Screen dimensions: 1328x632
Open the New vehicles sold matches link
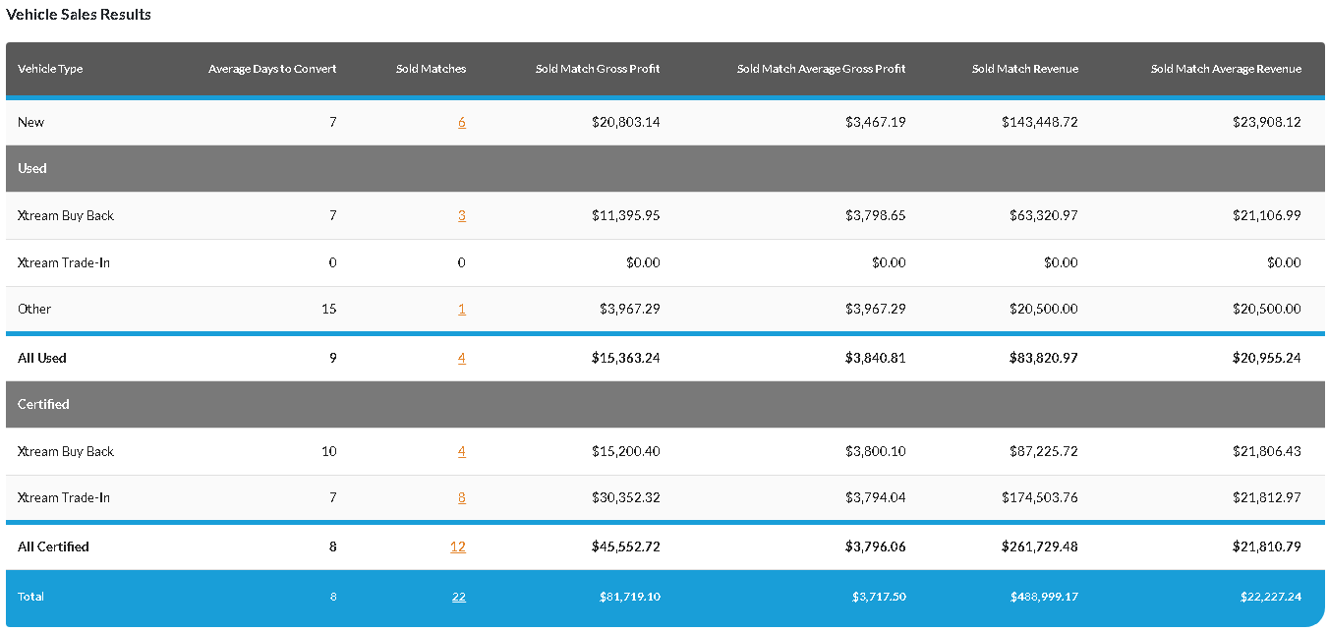[461, 123]
